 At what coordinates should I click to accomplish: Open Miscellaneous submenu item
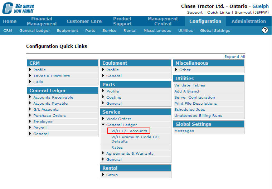(x=157, y=31)
